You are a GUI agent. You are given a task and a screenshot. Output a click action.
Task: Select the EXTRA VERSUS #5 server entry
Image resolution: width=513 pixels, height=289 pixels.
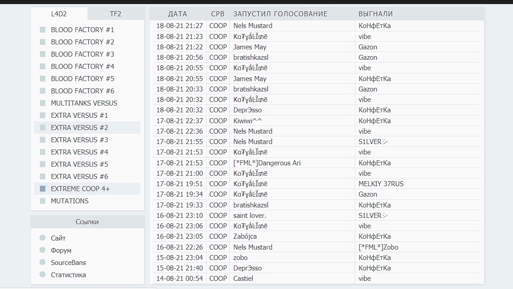tap(79, 164)
